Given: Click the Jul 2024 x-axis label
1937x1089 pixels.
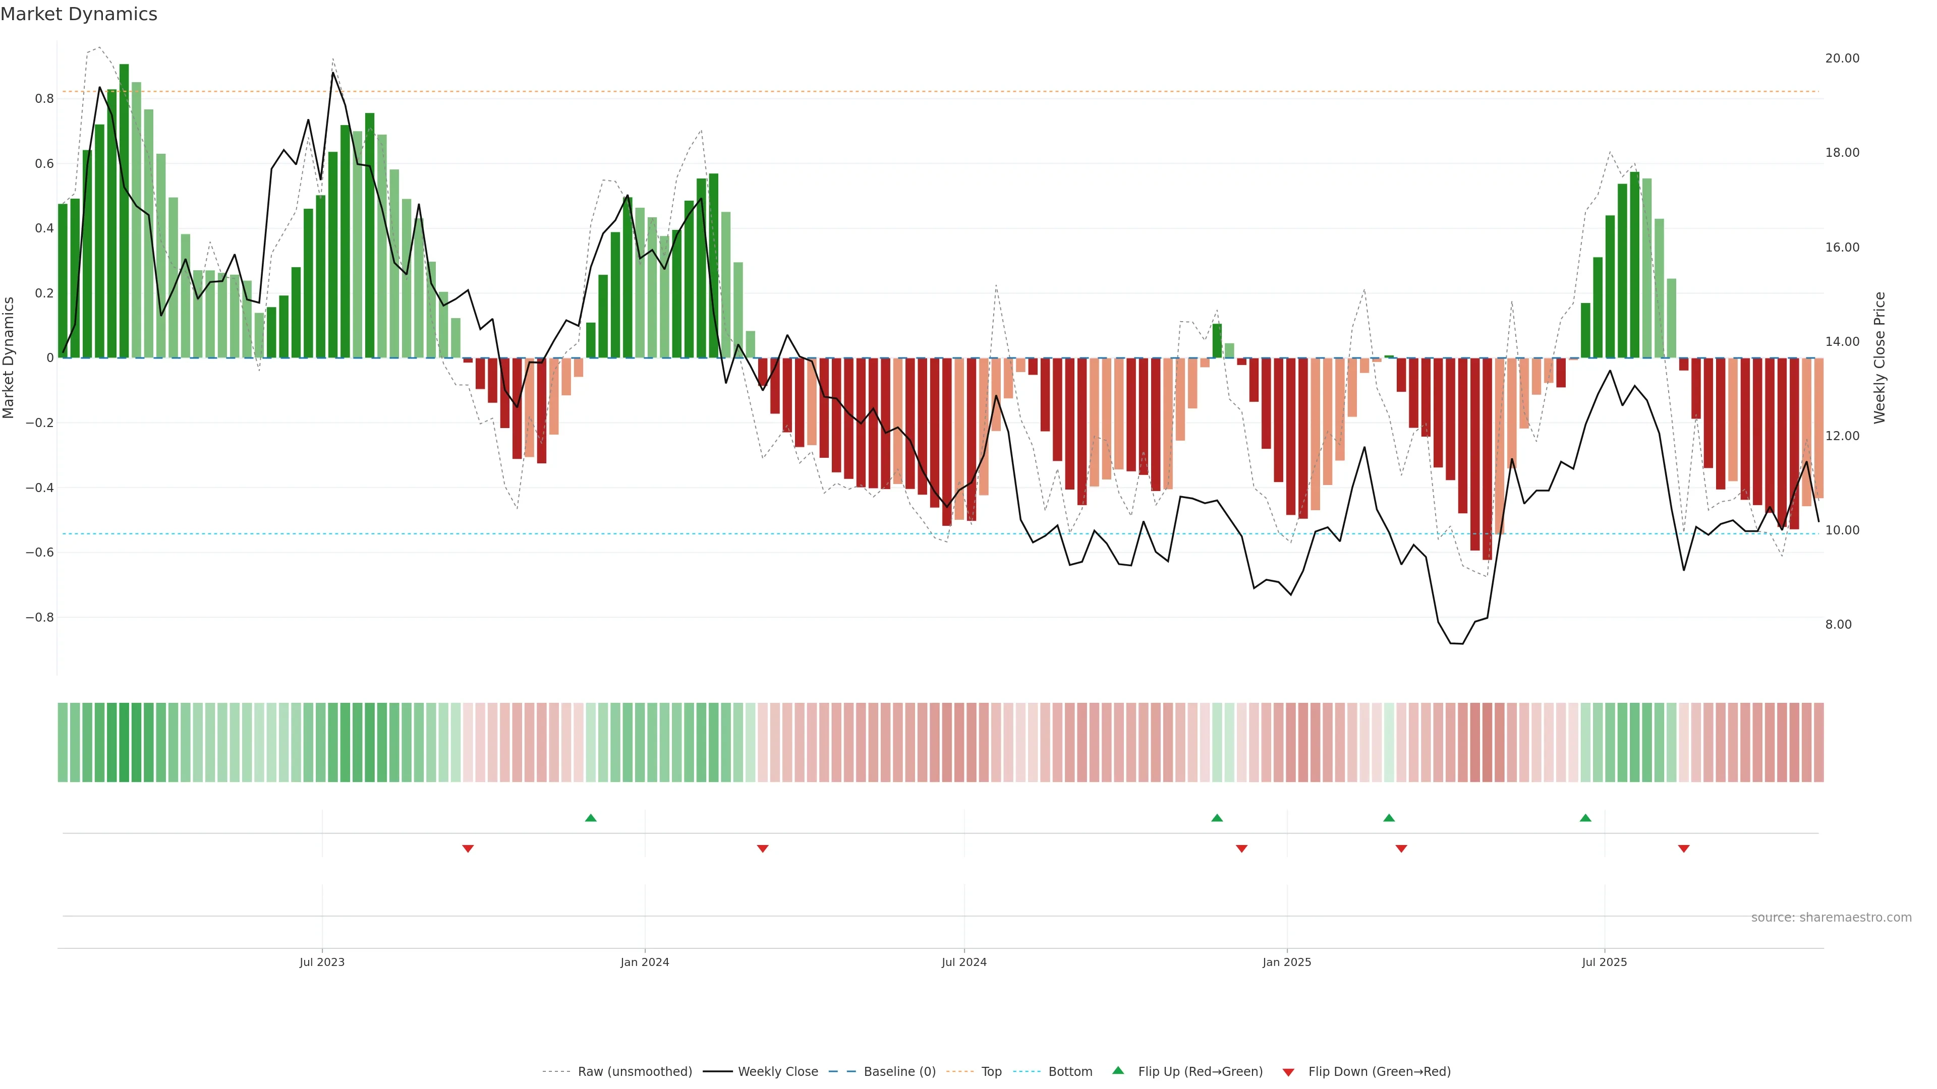Looking at the screenshot, I should (964, 962).
